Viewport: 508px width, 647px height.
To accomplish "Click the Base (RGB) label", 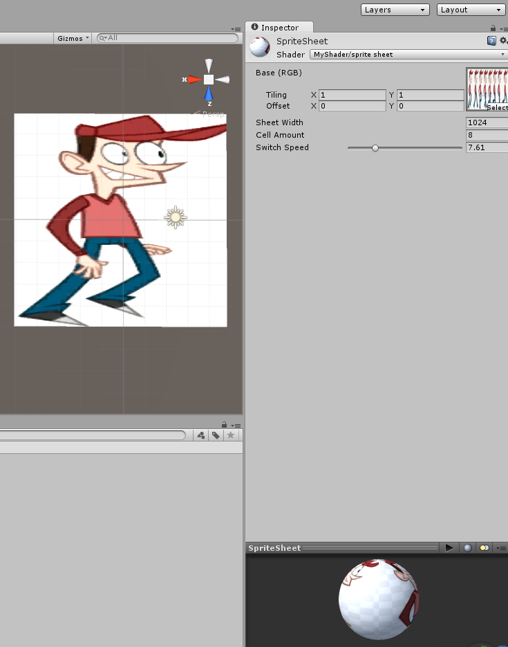I will tap(279, 73).
